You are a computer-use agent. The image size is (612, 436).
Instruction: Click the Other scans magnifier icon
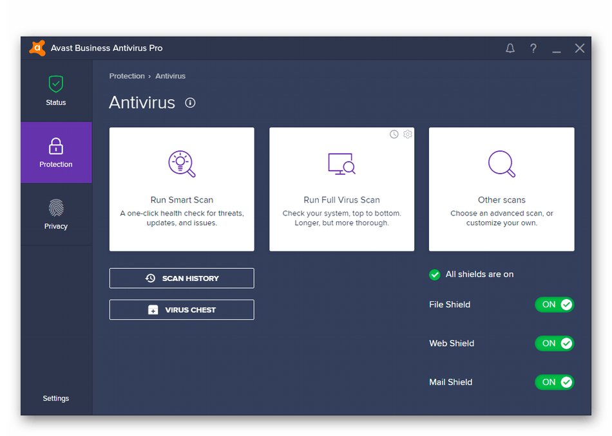(x=502, y=163)
